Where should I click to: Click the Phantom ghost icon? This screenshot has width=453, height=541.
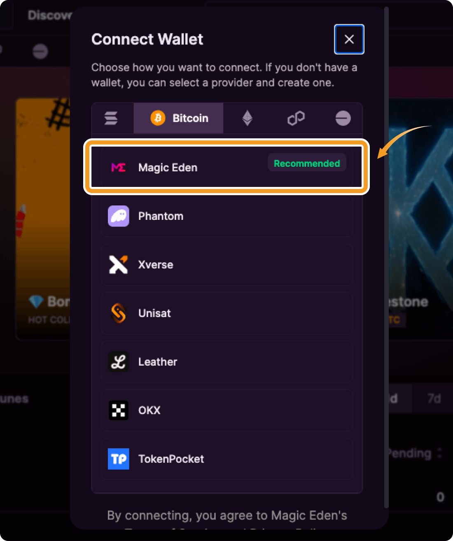(119, 216)
